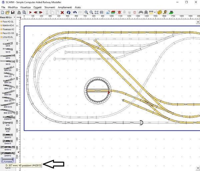Open the Aiuto menu

[x=78, y=7]
